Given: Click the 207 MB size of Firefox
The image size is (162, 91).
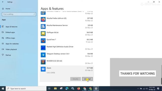Looking at the screenshot, I should click(90, 18).
